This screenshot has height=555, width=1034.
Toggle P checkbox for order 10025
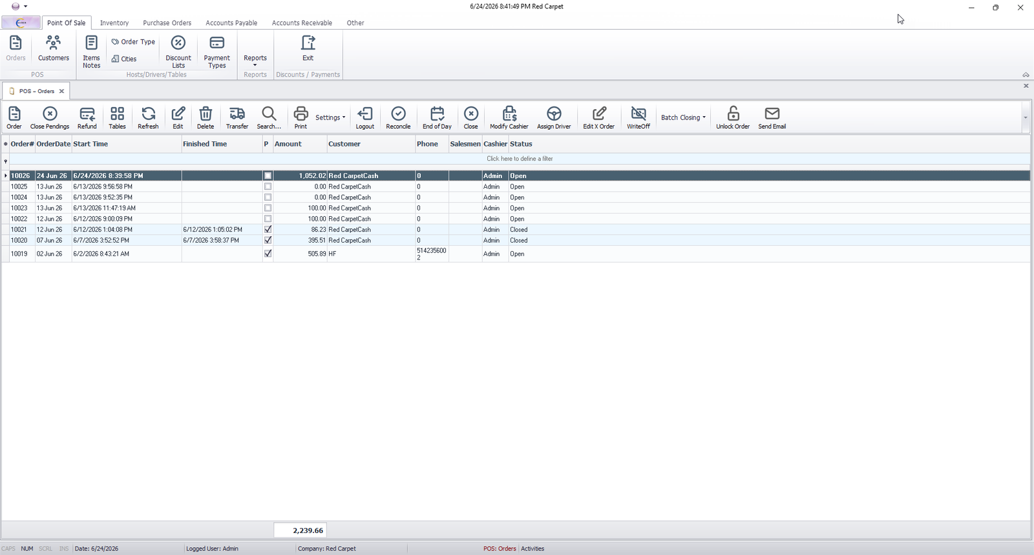[x=268, y=187]
